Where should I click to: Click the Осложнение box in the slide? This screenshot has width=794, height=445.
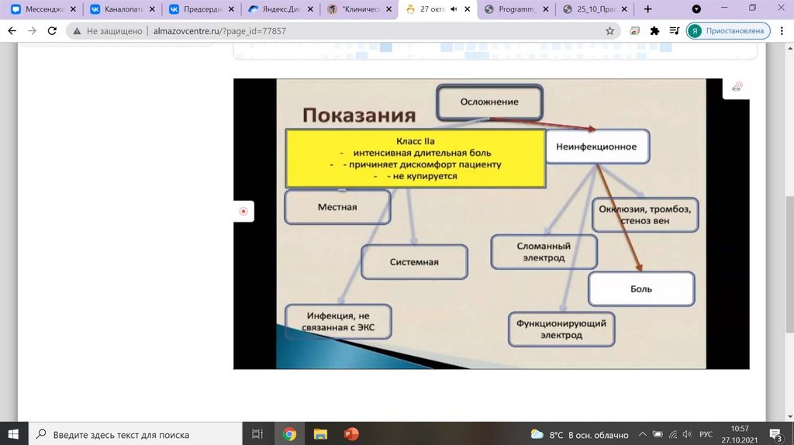[489, 102]
